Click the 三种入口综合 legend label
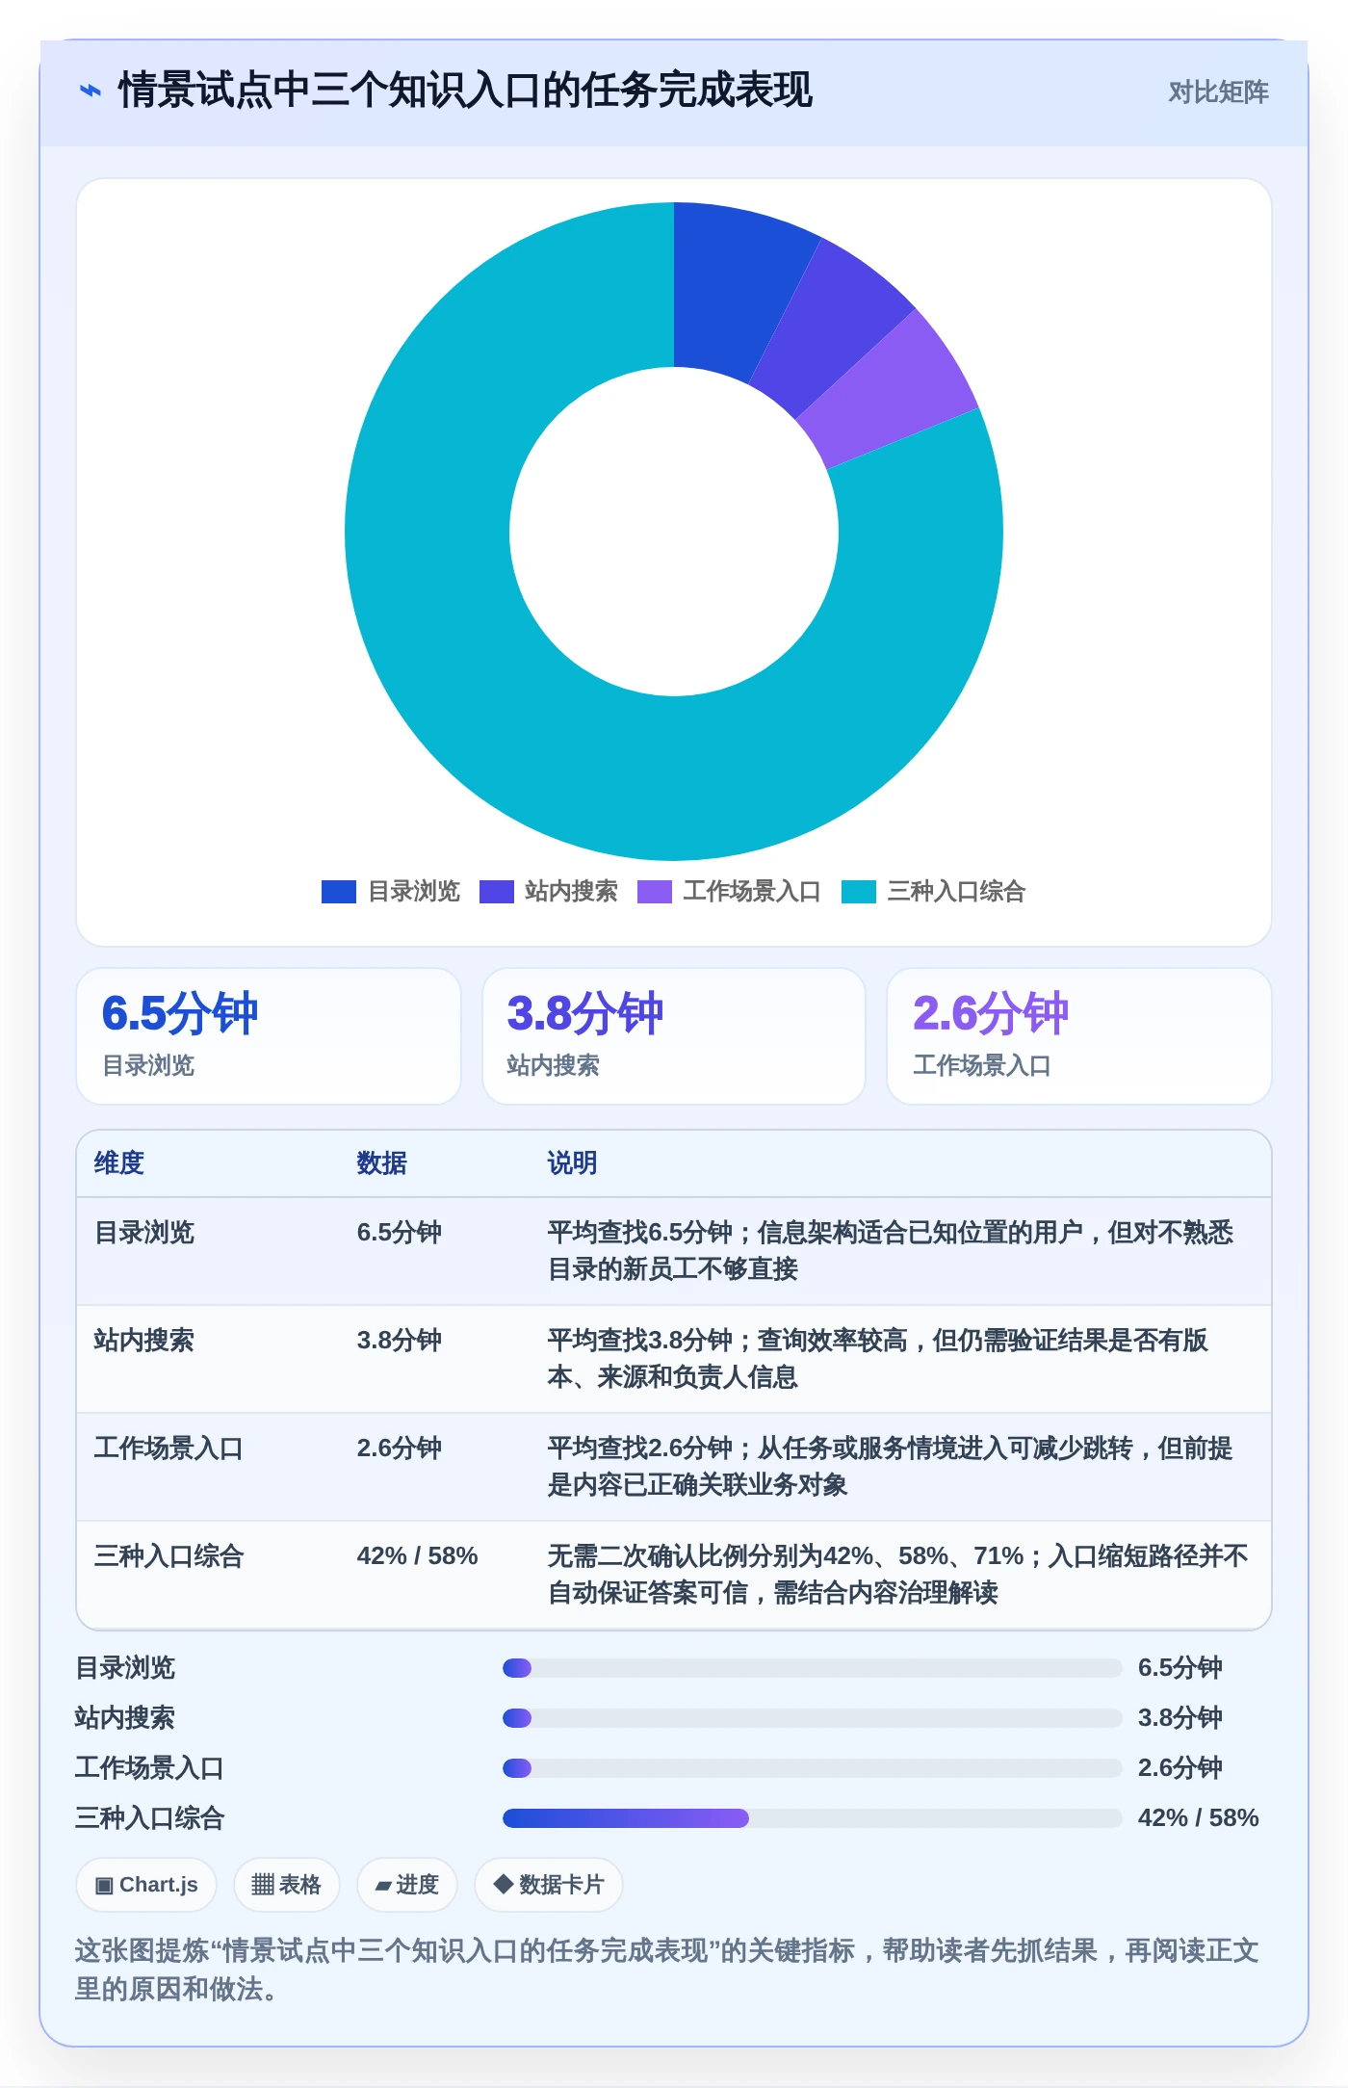 coord(956,892)
